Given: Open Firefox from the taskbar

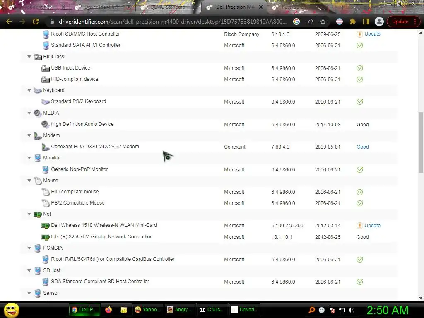Looking at the screenshot, I should tap(108, 310).
